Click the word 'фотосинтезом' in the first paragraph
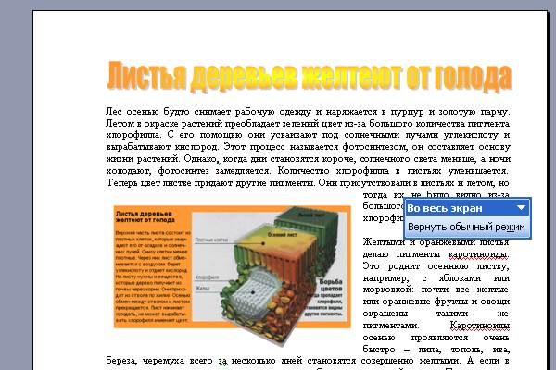This screenshot has height=370, width=556. pyautogui.click(x=373, y=146)
